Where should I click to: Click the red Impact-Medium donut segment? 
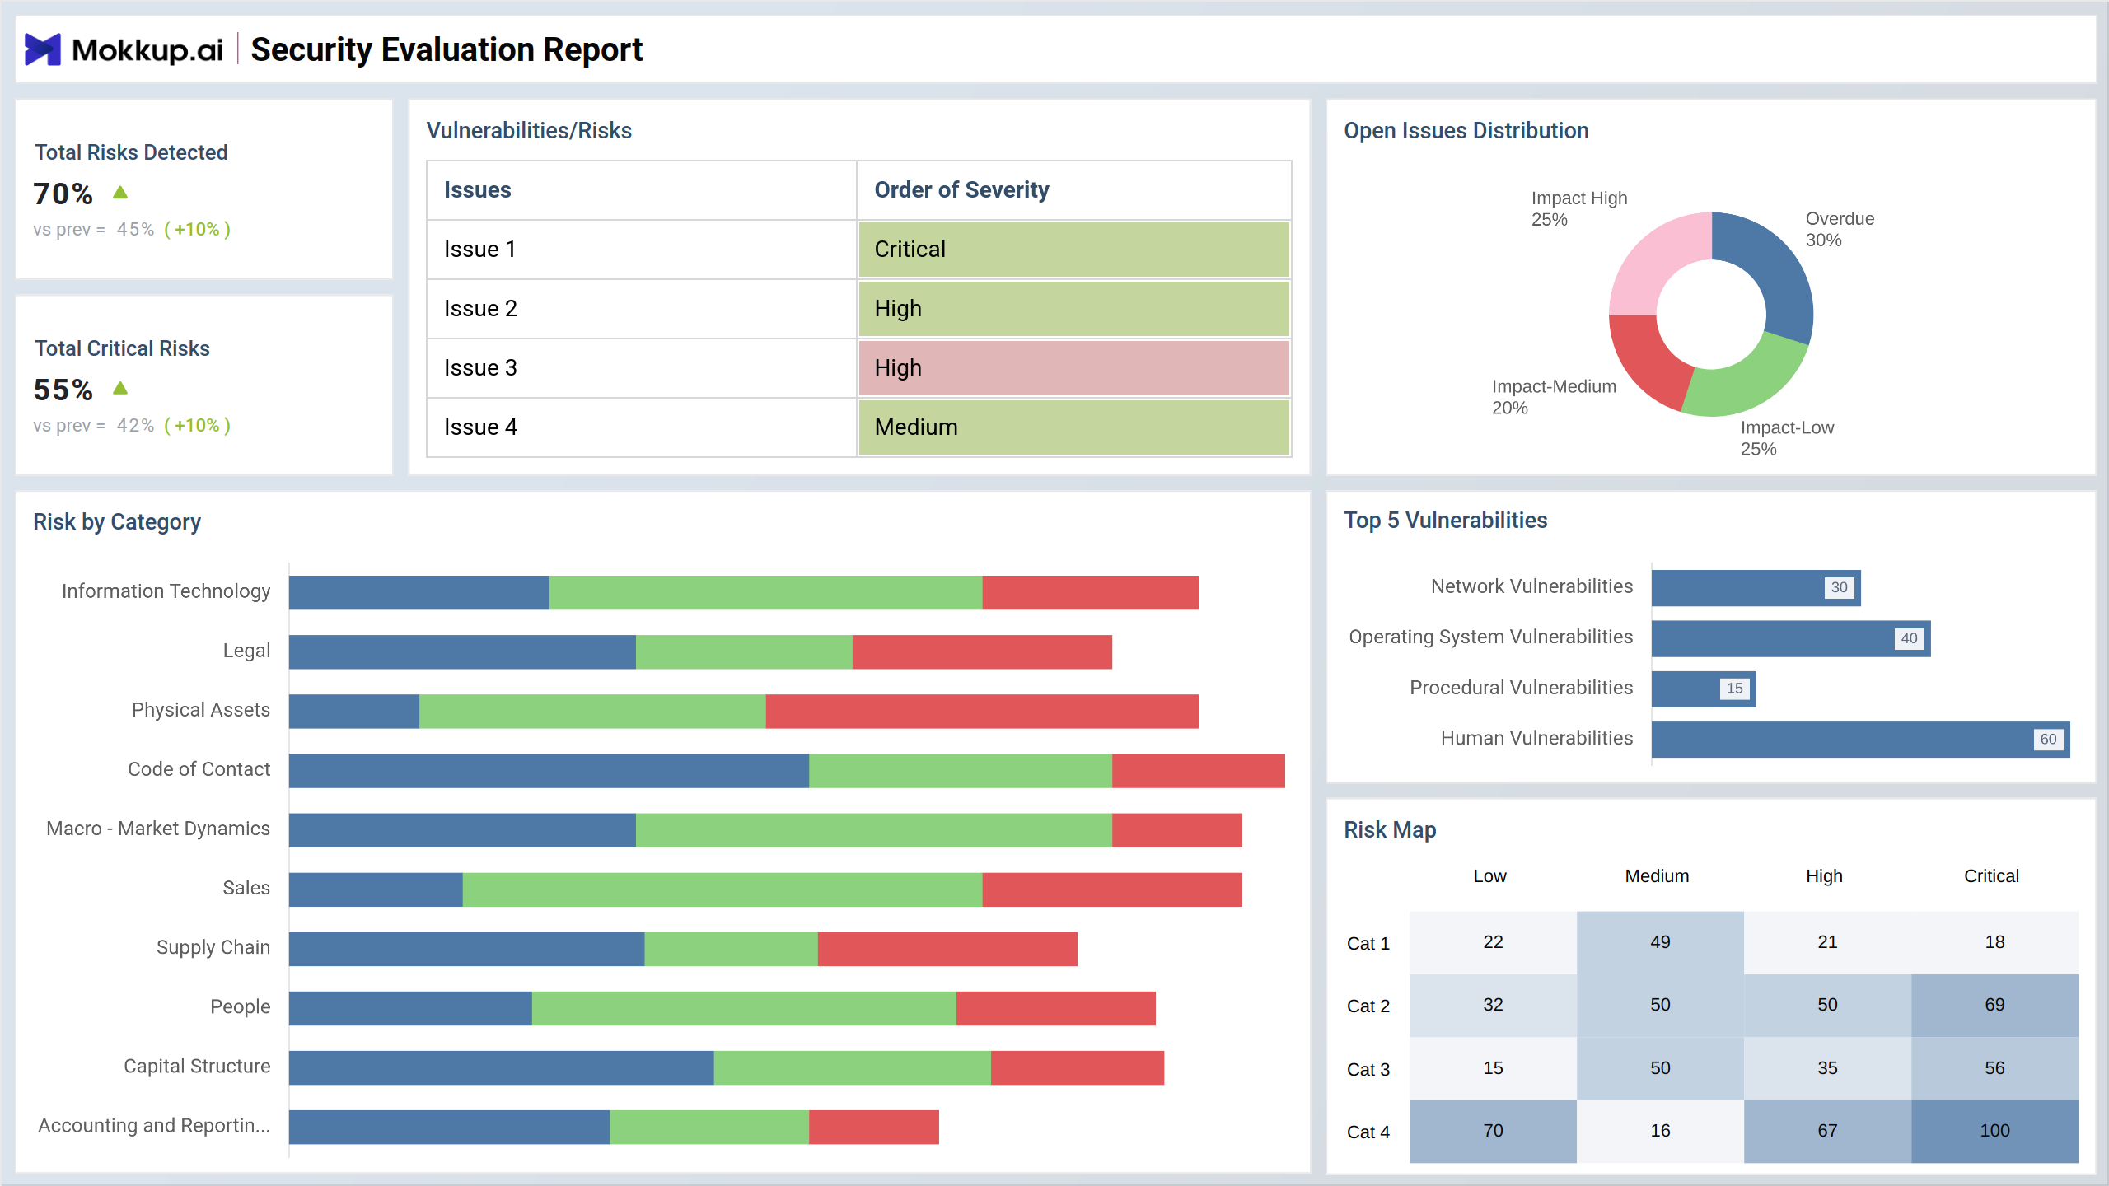[1648, 362]
